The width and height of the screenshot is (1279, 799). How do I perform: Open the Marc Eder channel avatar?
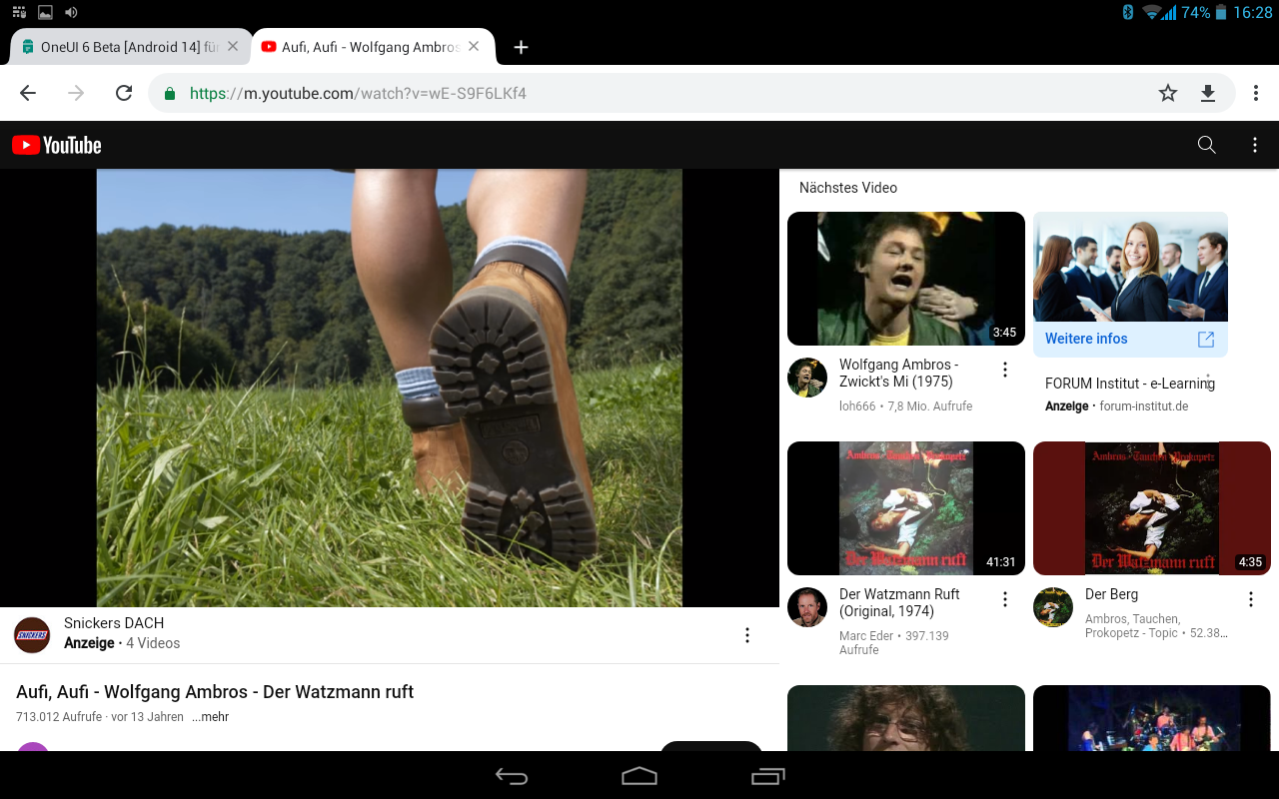pyautogui.click(x=807, y=607)
